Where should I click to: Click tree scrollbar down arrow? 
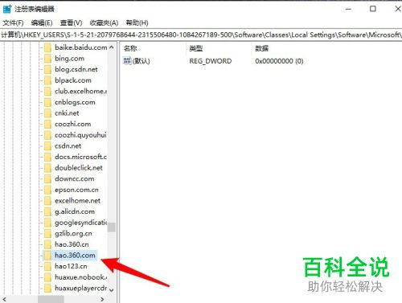click(112, 290)
